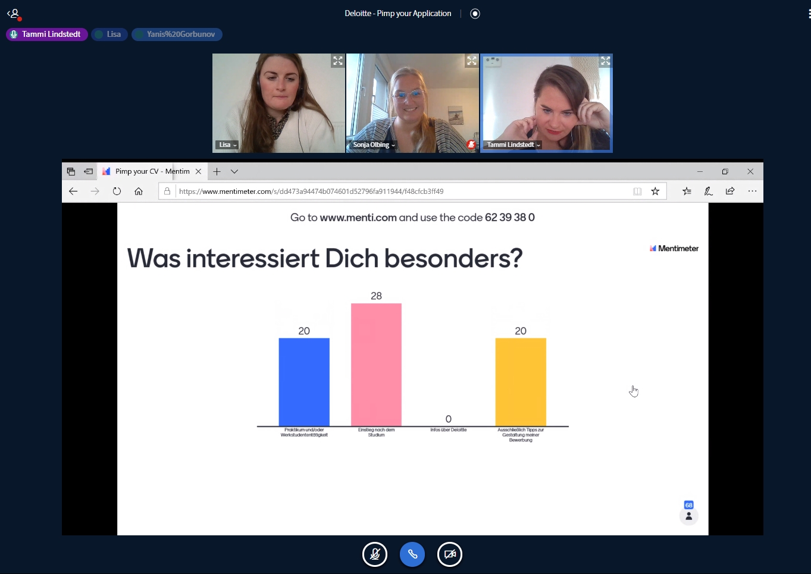The width and height of the screenshot is (811, 574).
Task: Expand Tammi Lindstedt's video to full screen
Action: coord(606,61)
